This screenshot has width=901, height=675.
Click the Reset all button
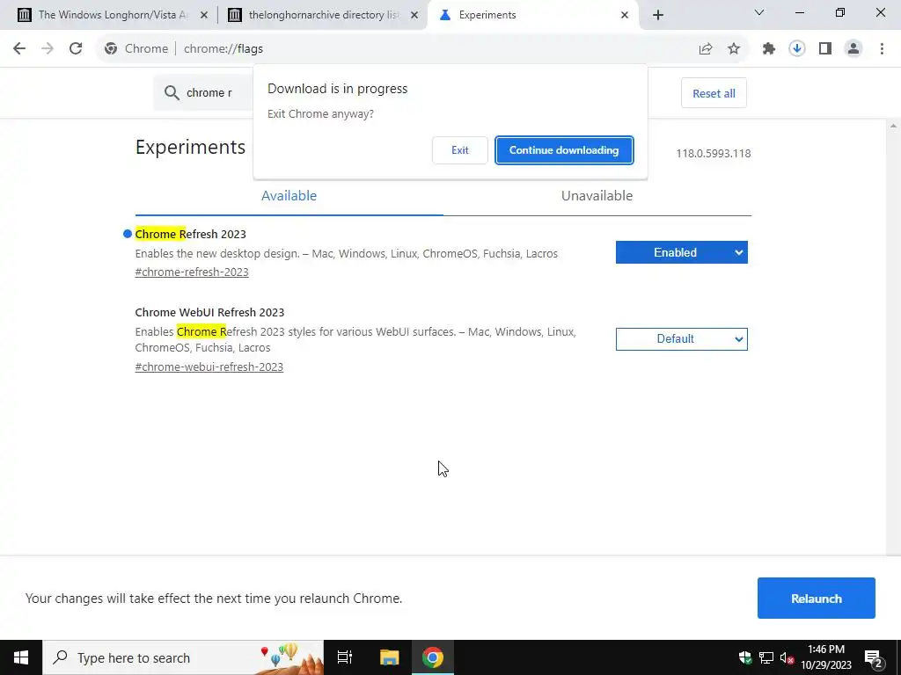[x=714, y=93]
